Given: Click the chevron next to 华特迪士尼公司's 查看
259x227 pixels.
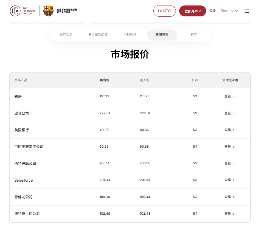Looking at the screenshot, I should coord(233,214).
